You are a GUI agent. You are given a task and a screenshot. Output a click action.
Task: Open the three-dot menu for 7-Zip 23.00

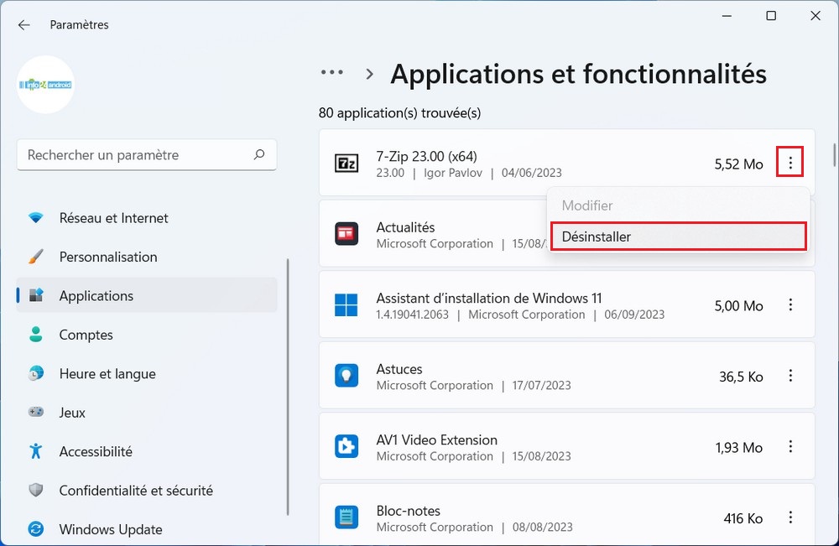(789, 162)
